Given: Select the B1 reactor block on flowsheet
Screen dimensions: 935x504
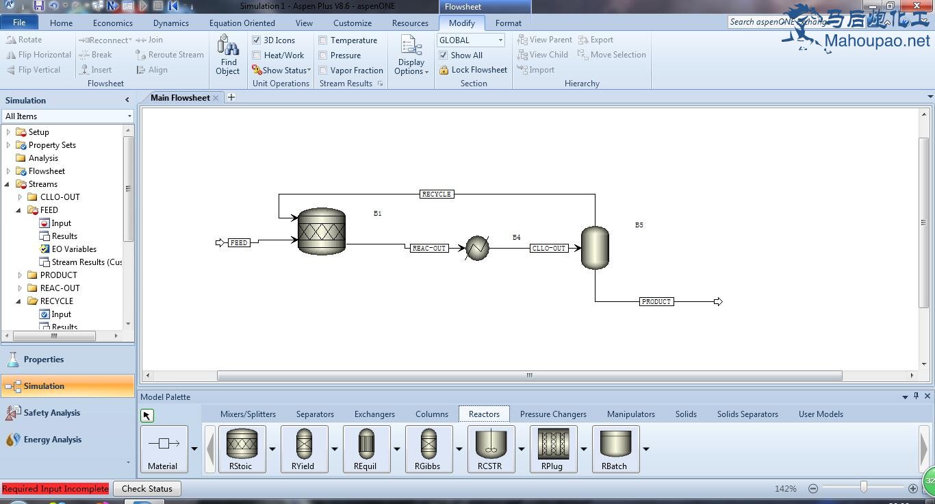Looking at the screenshot, I should point(322,231).
